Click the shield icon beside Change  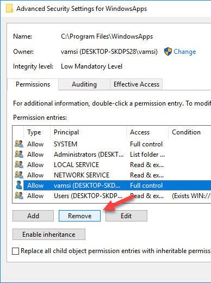coord(168,52)
